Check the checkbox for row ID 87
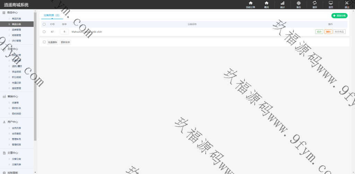355x174 pixels. coord(44,32)
